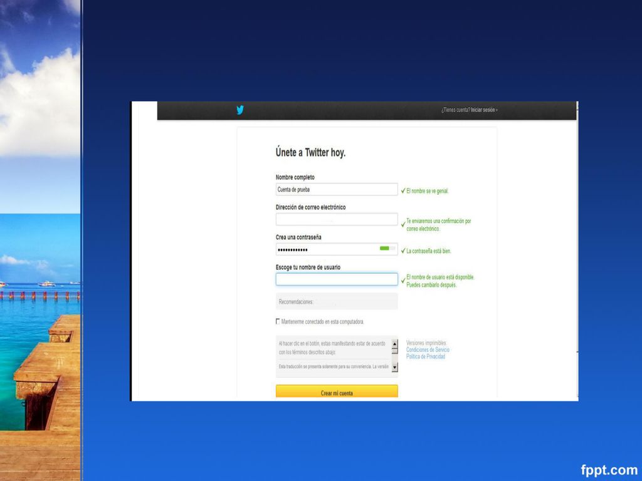Click the Crear mi cuenta button
This screenshot has height=481, width=642.
337,391
